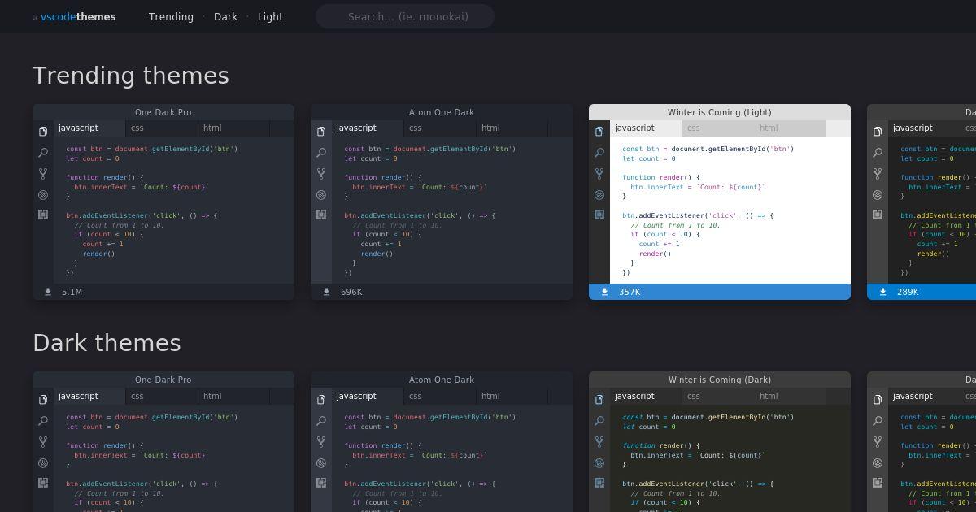The width and height of the screenshot is (976, 512).
Task: Click download icon beside 289K
Action: pos(882,292)
